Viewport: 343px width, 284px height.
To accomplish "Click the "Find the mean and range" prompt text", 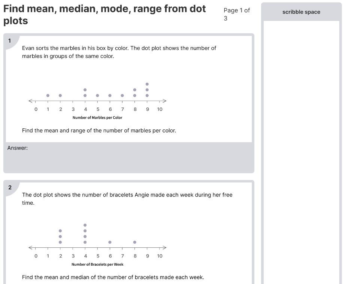I will (x=99, y=131).
